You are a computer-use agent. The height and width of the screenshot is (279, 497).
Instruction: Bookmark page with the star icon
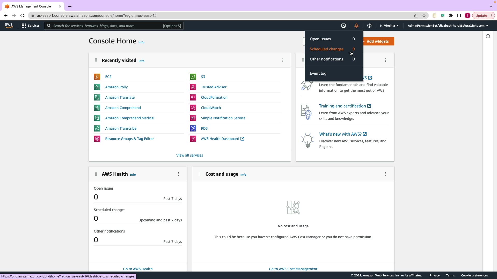click(x=424, y=16)
